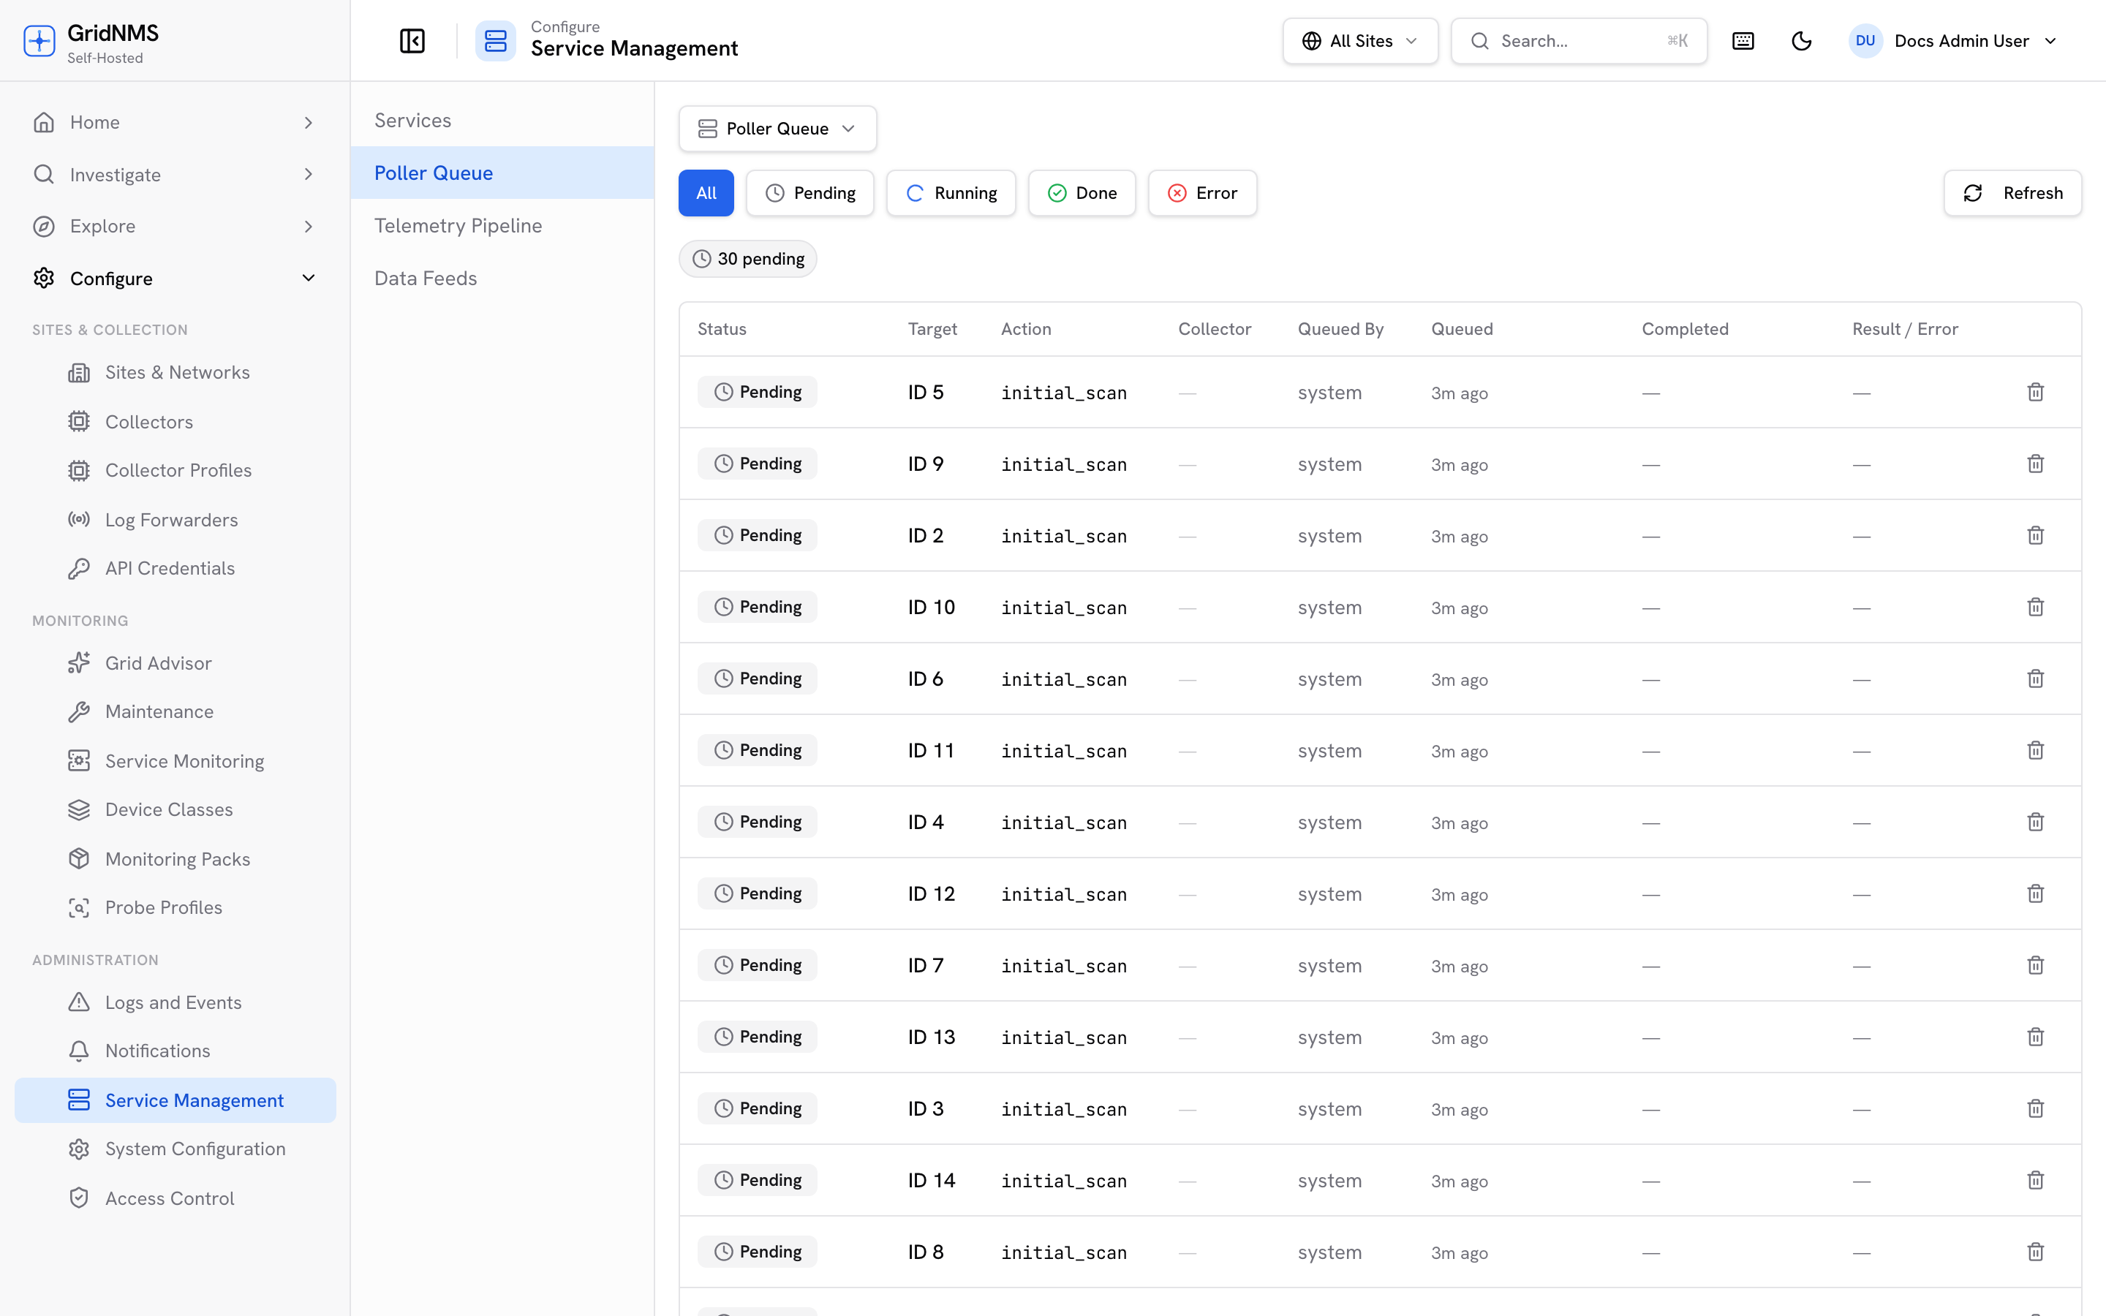
Task: Click the Service Management header icon
Action: (x=495, y=41)
